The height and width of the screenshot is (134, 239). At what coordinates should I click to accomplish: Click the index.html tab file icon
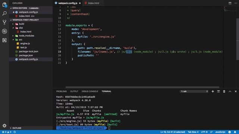pyautogui.click(x=86, y=3)
